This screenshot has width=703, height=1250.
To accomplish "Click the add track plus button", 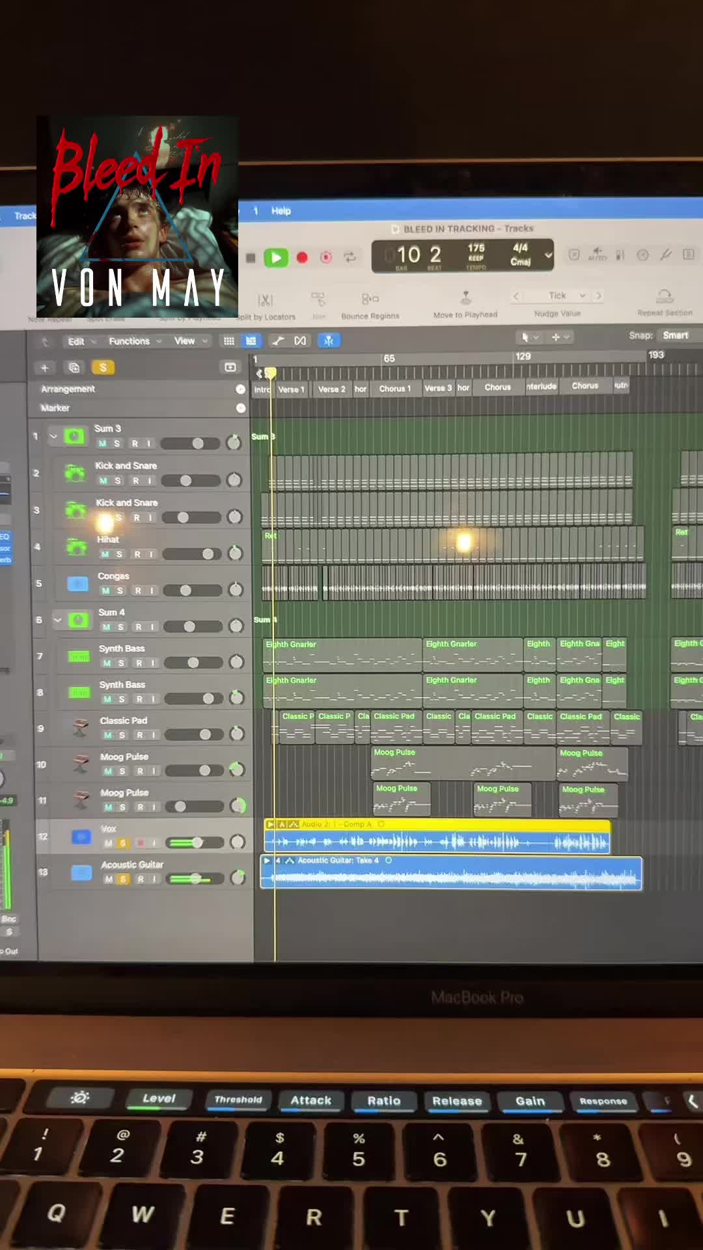I will (45, 368).
